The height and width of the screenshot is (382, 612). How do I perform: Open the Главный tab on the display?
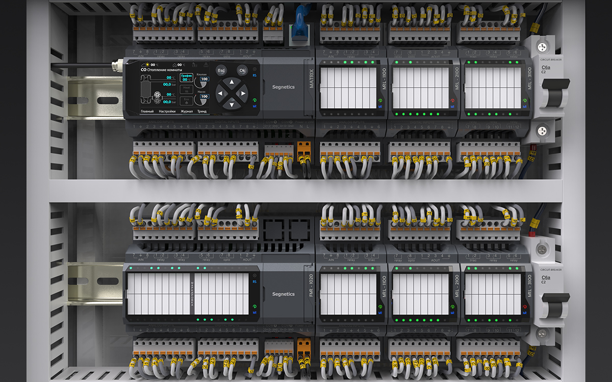[147, 111]
